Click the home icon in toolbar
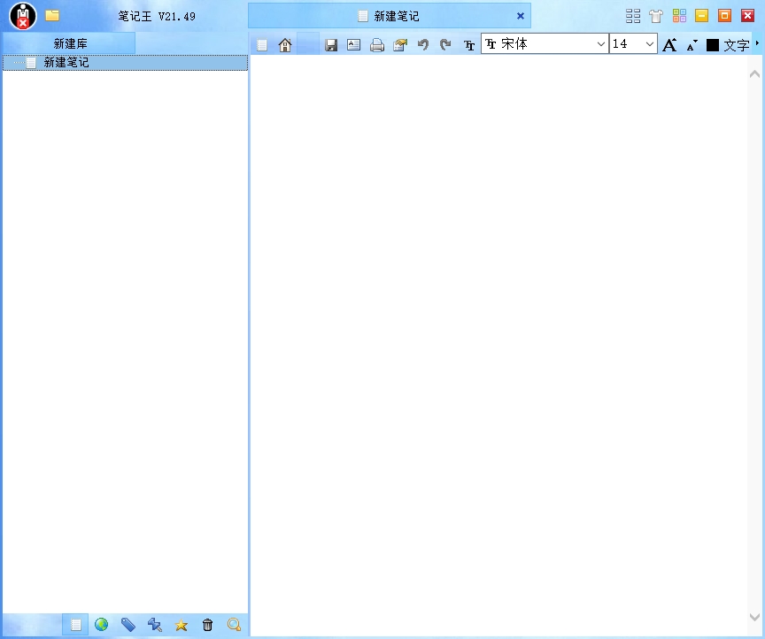Viewport: 765px width, 639px height. click(285, 45)
